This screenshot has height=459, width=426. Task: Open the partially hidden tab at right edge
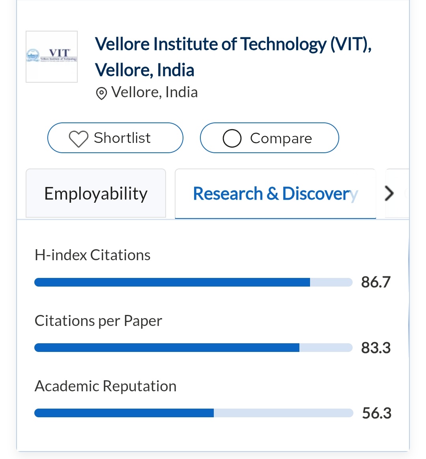coord(398,193)
